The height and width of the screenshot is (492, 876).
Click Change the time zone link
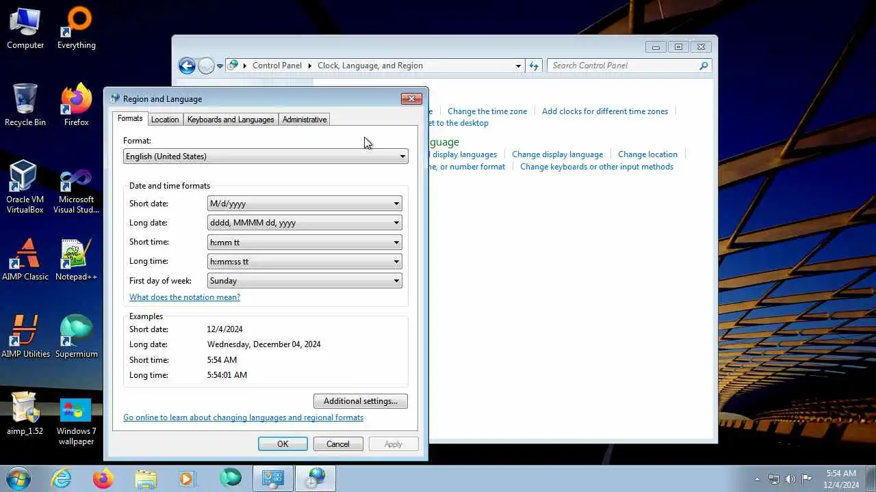[487, 111]
